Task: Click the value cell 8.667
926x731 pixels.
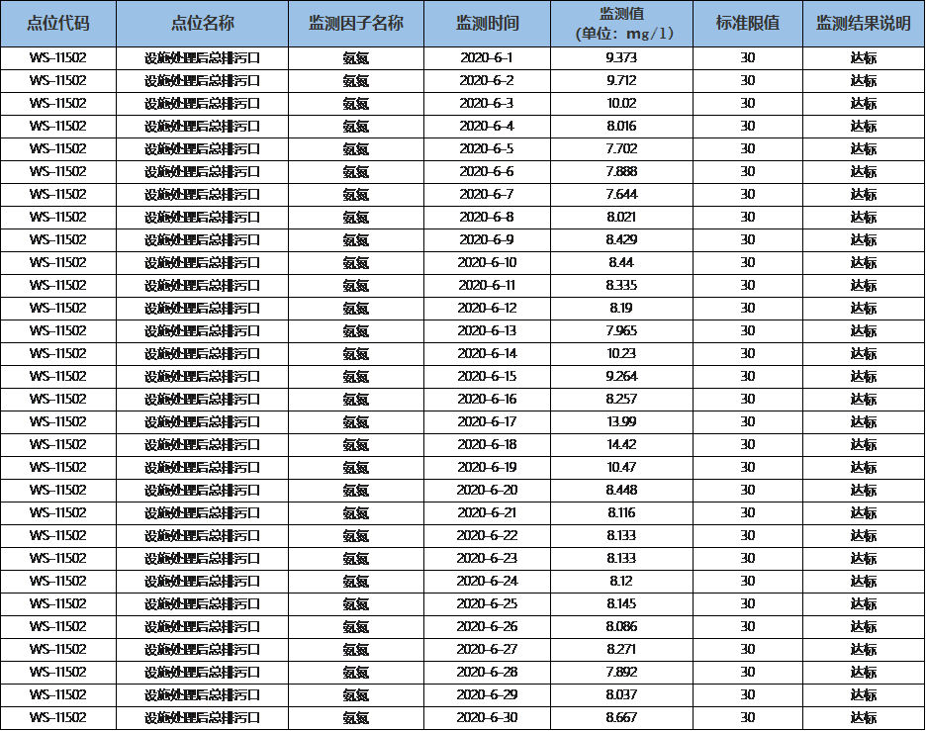Action: pos(622,717)
